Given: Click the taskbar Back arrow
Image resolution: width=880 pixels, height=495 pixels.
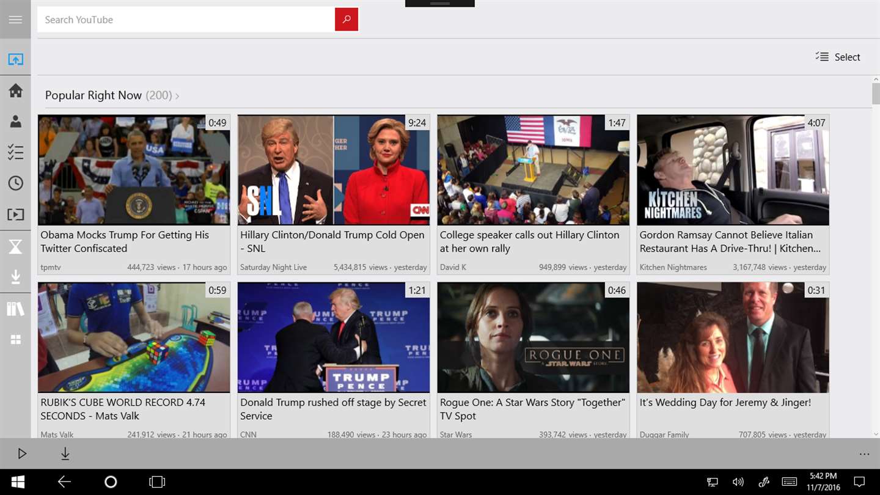Looking at the screenshot, I should [x=64, y=482].
